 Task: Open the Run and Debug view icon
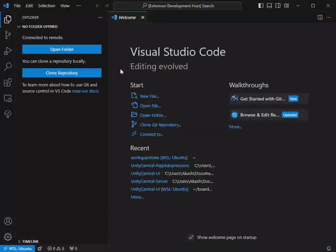[8, 51]
